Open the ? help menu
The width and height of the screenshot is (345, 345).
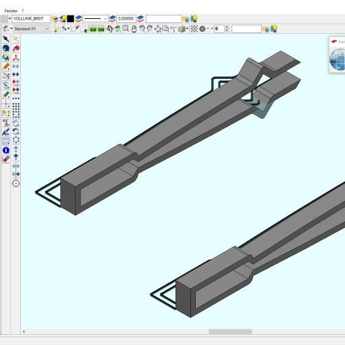point(22,11)
